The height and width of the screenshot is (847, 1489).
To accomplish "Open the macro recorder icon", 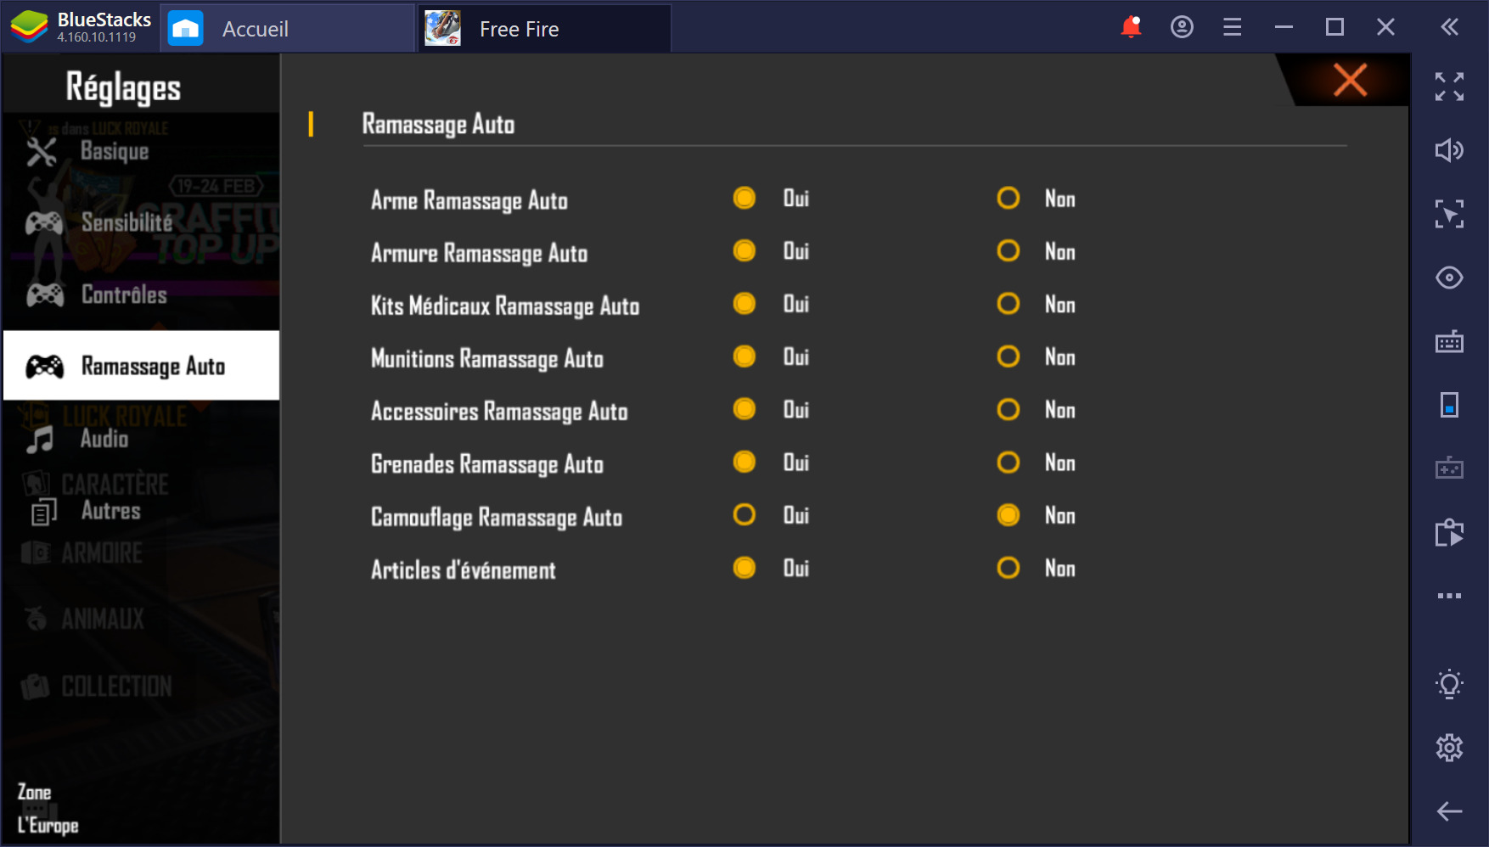I will (1449, 532).
